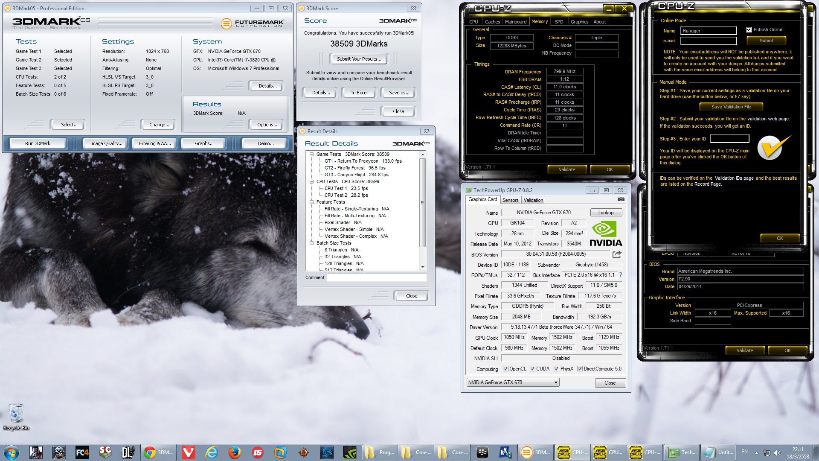Open Firefox from the taskbar
The image size is (819, 461).
point(234,452)
